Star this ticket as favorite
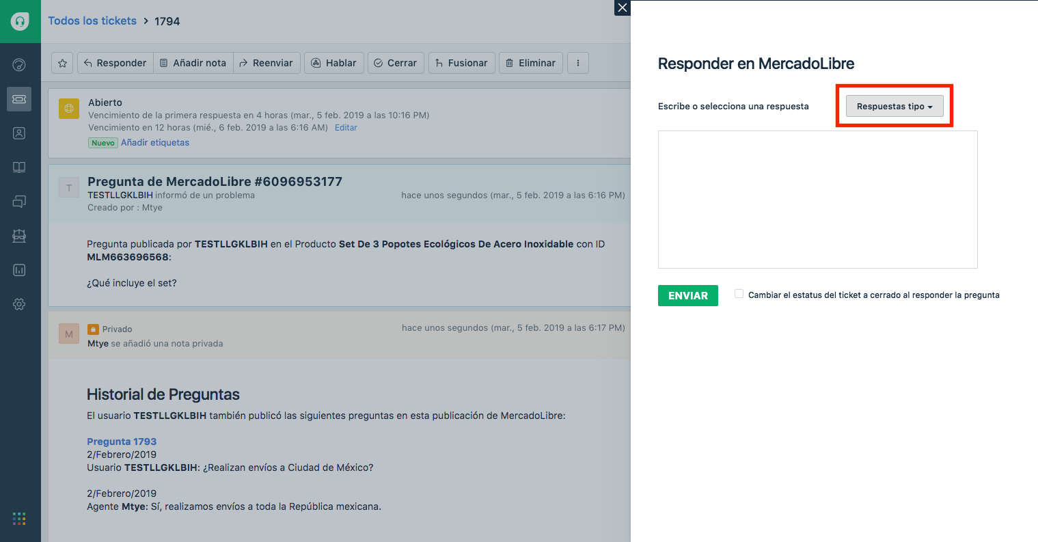The width and height of the screenshot is (1038, 542). click(x=62, y=63)
